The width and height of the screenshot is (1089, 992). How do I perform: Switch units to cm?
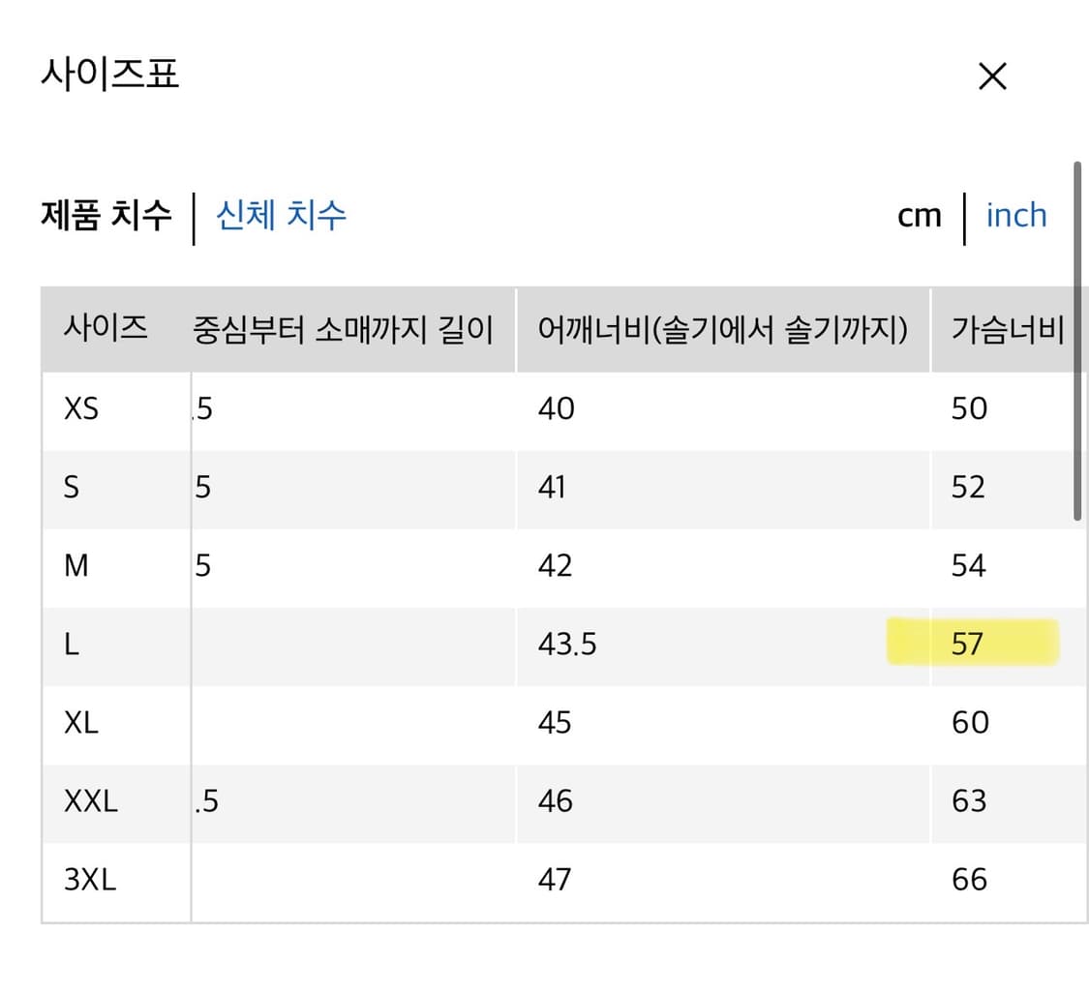click(x=917, y=216)
